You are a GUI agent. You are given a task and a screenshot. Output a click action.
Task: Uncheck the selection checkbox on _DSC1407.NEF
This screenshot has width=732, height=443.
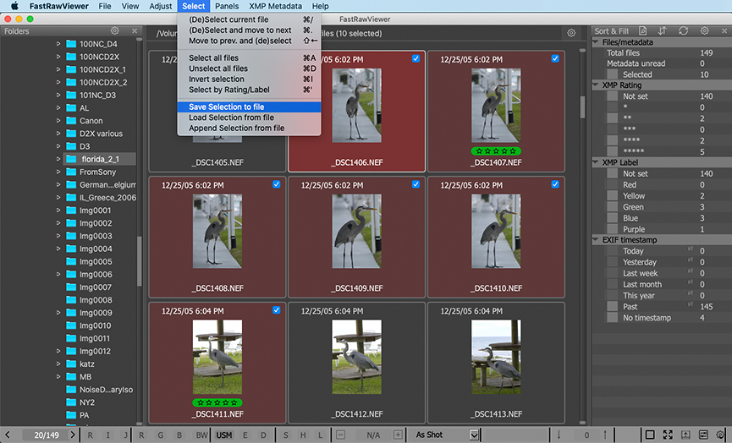point(555,59)
